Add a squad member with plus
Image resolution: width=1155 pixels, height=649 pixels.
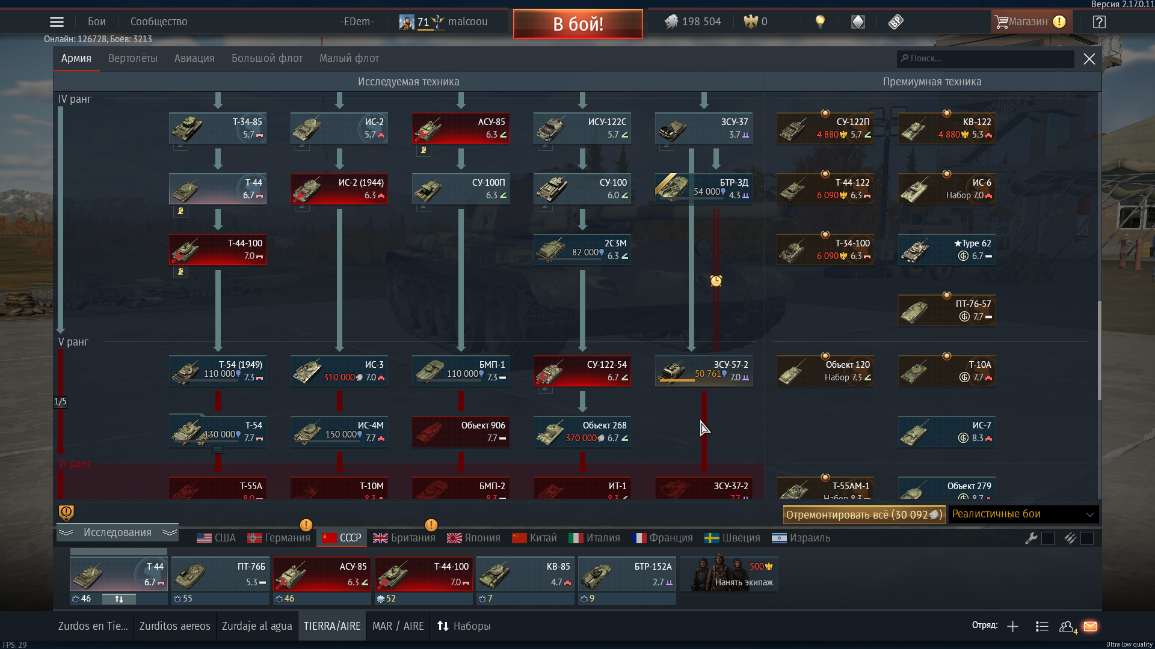(x=1012, y=627)
